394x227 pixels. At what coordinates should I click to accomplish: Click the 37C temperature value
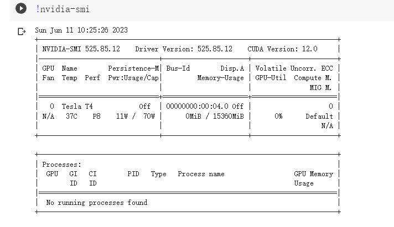[x=71, y=117]
